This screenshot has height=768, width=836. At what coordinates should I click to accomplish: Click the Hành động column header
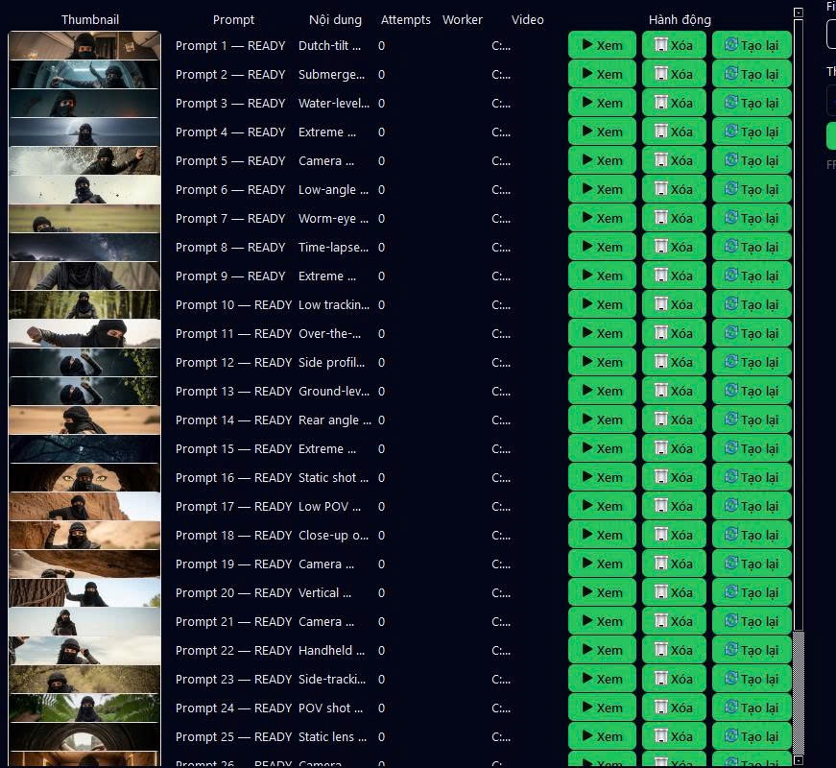tap(680, 19)
